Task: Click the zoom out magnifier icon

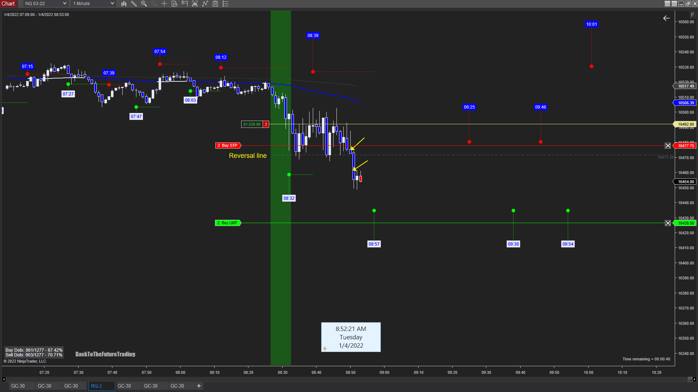Action: pyautogui.click(x=154, y=4)
